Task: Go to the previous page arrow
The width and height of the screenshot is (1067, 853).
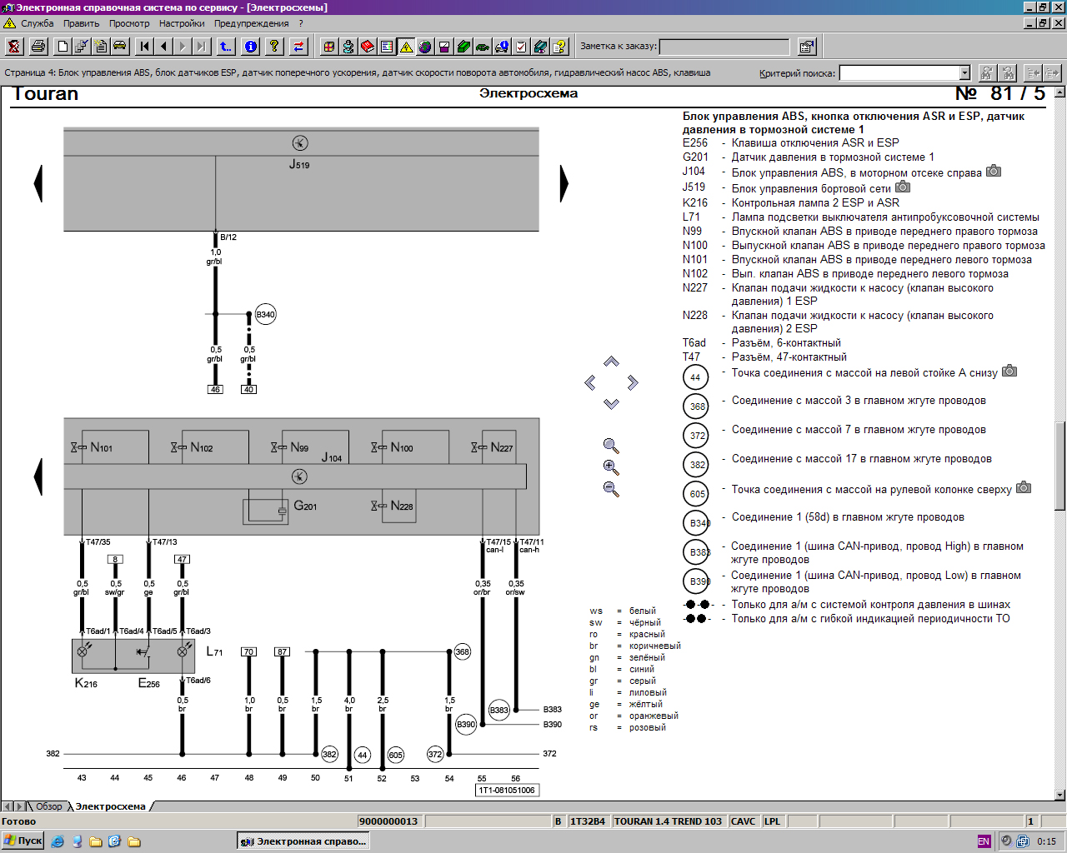Action: pyautogui.click(x=164, y=47)
